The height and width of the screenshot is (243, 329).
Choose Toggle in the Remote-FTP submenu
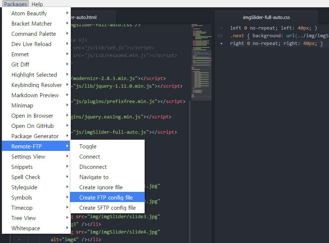[107, 146]
